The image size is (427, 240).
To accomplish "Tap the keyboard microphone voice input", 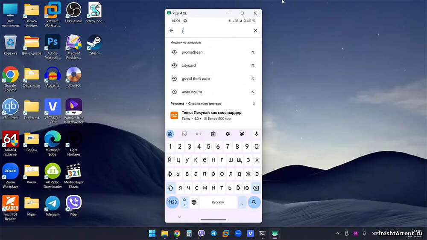I will tap(256, 134).
